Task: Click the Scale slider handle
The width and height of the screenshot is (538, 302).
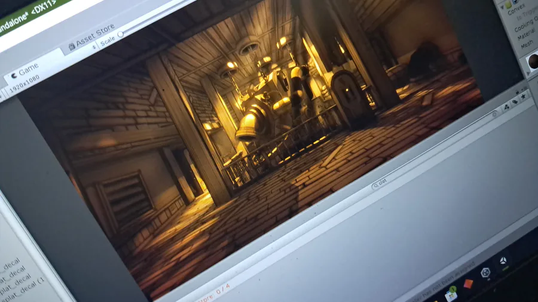Action: coord(120,34)
